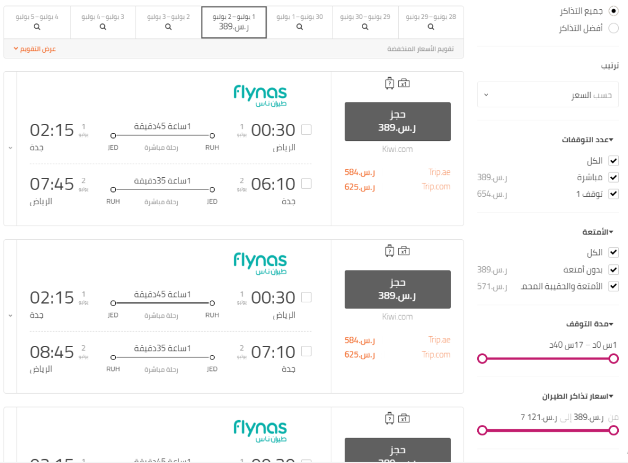The width and height of the screenshot is (628, 463).
Task: Click search icon under 4–5 يوليو date
Action: click(x=37, y=27)
